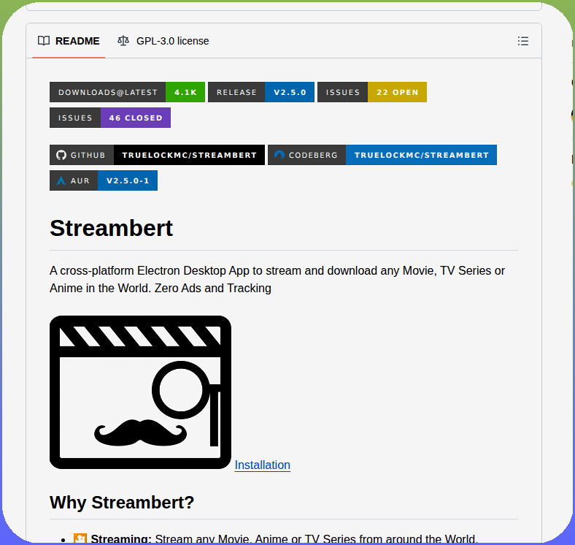This screenshot has height=545, width=575.
Task: Open the Downloads@latest 4.1K badge
Action: coord(127,92)
